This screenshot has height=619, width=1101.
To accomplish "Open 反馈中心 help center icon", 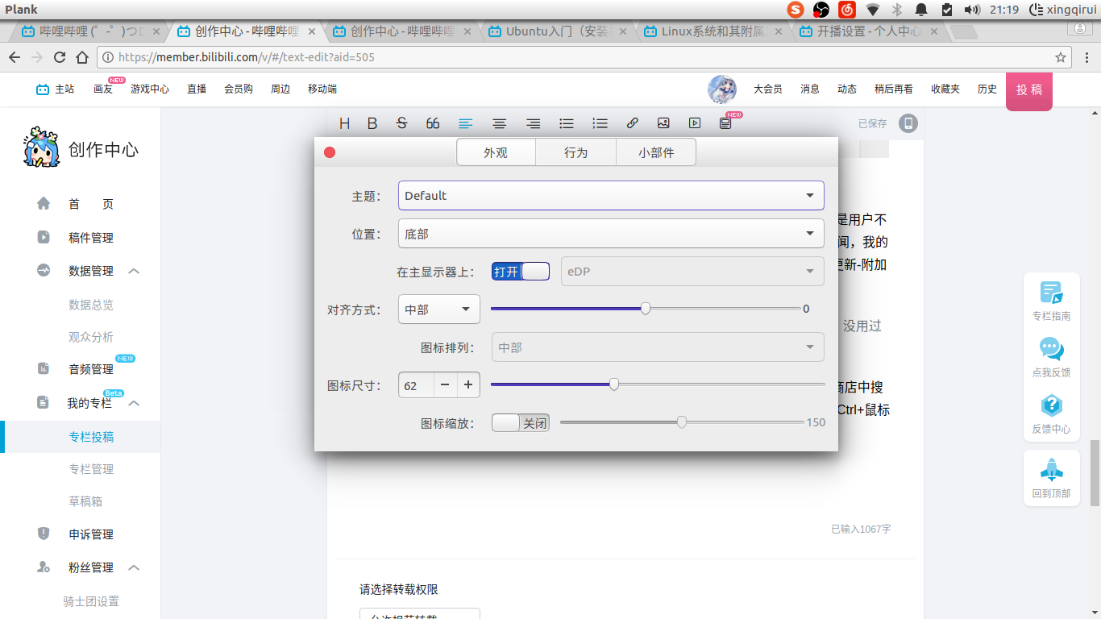I will (x=1051, y=414).
